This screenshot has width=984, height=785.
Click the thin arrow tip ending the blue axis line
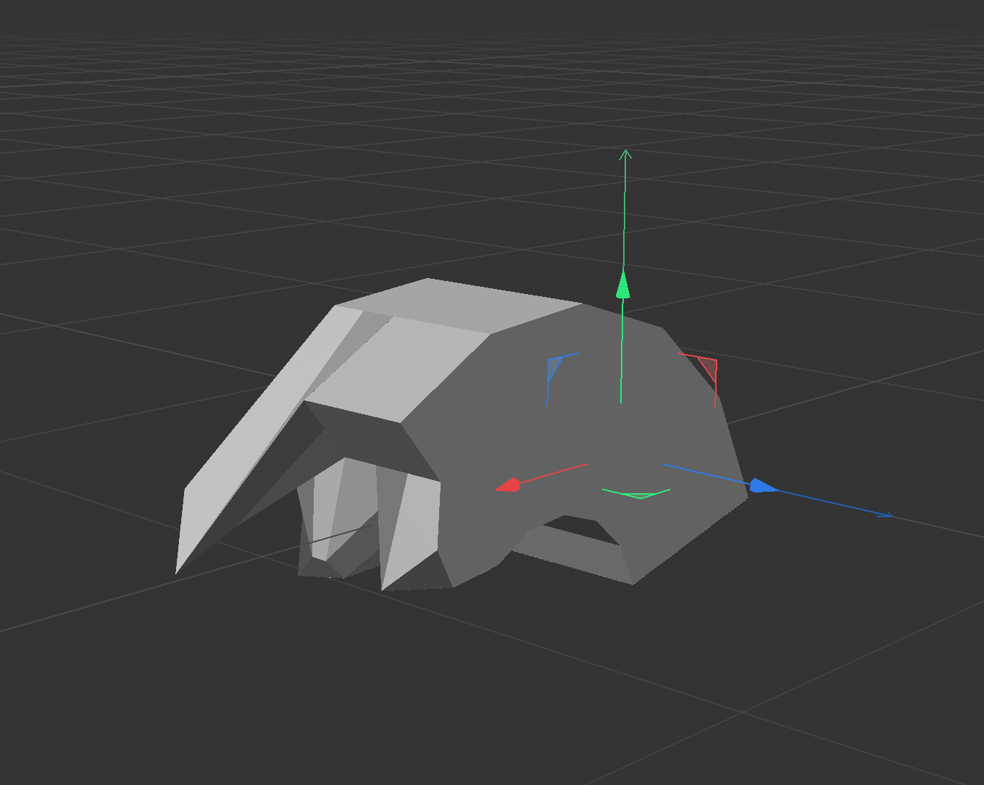pyautogui.click(x=885, y=515)
